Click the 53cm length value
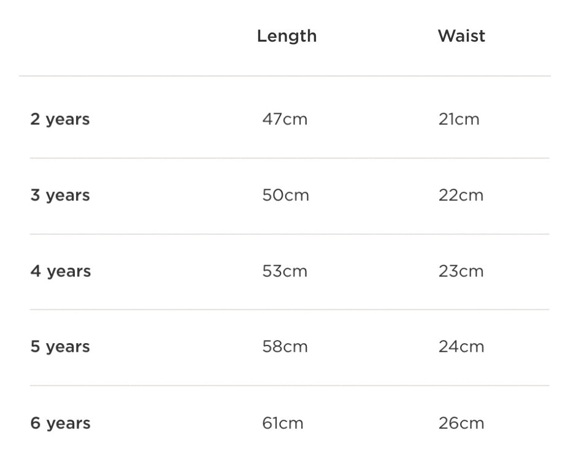 click(x=285, y=271)
